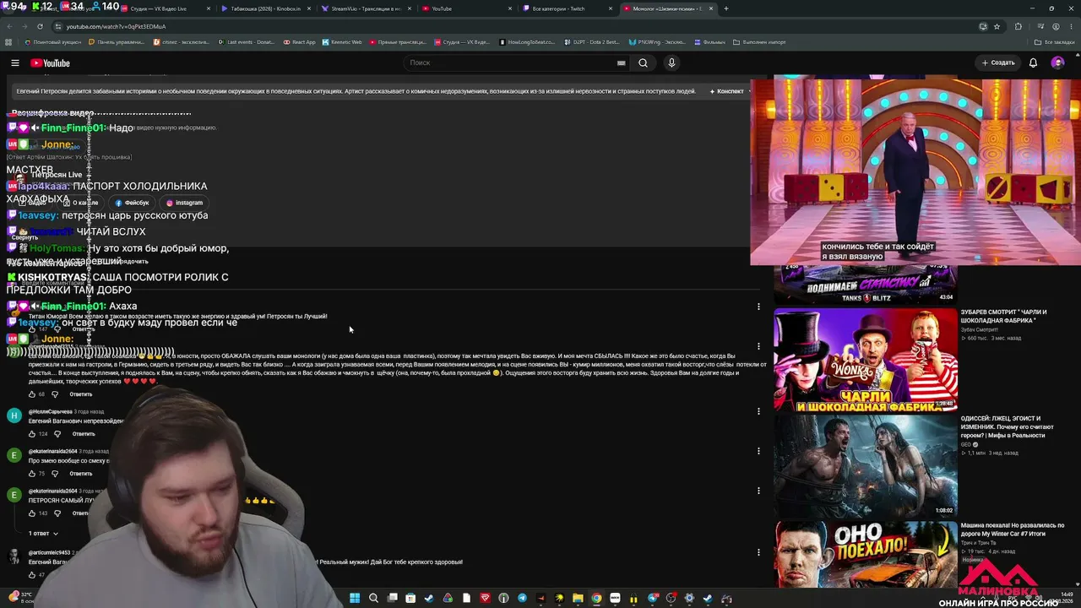The image size is (1081, 608).
Task: Open the menu for the Про змею comment
Action: click(758, 451)
